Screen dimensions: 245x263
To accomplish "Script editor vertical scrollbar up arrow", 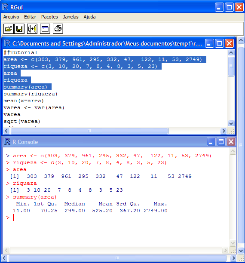I will click(231, 53).
